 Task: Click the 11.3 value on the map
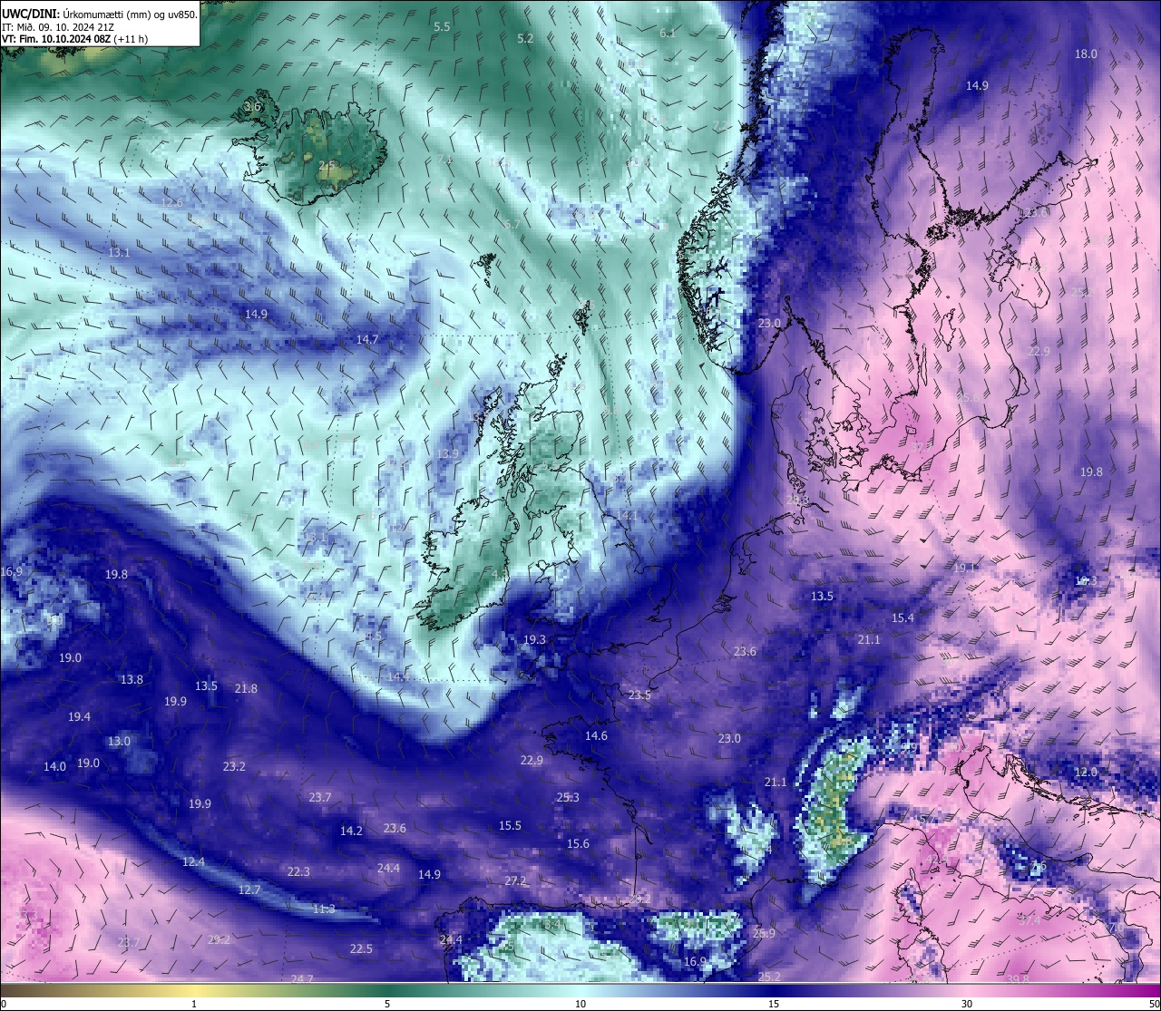pos(324,909)
